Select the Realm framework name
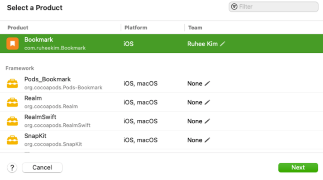The width and height of the screenshot is (323, 180). tap(33, 98)
